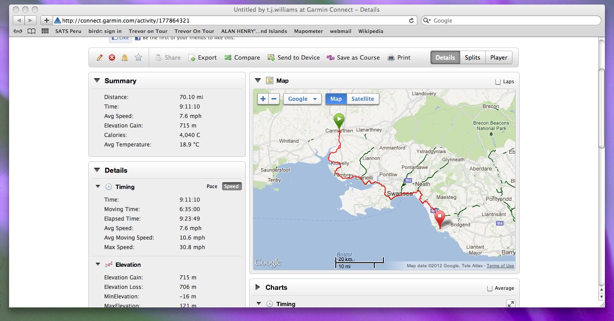This screenshot has height=321, width=614.
Task: Enable the Laps checkbox on map
Action: pyautogui.click(x=498, y=82)
